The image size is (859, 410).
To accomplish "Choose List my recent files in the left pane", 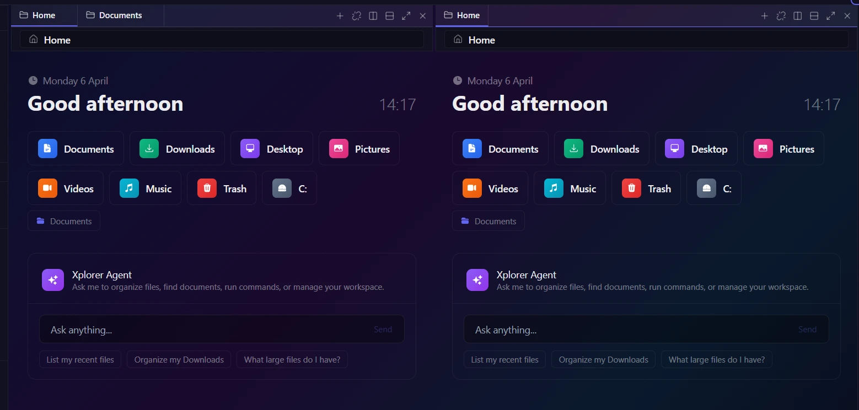I will pos(80,360).
